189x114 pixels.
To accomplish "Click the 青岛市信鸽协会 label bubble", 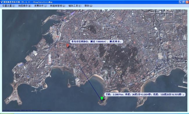I will [97, 41].
